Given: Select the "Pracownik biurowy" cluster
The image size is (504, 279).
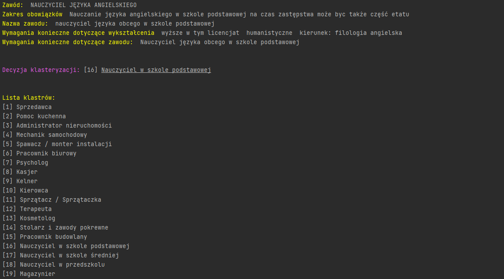Looking at the screenshot, I should (x=46, y=154).
